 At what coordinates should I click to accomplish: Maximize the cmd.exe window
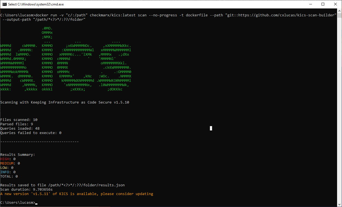(323, 4)
